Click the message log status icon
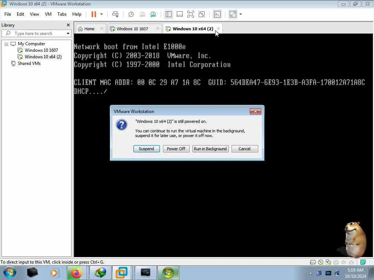374x280 pixels. [x=363, y=262]
